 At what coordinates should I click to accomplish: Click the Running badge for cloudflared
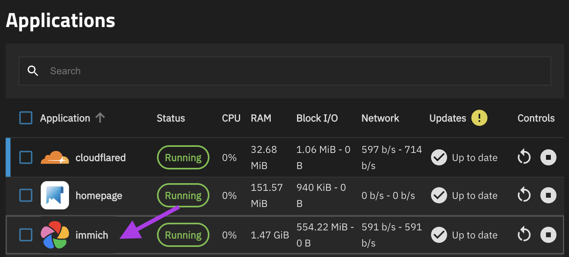[x=183, y=157]
